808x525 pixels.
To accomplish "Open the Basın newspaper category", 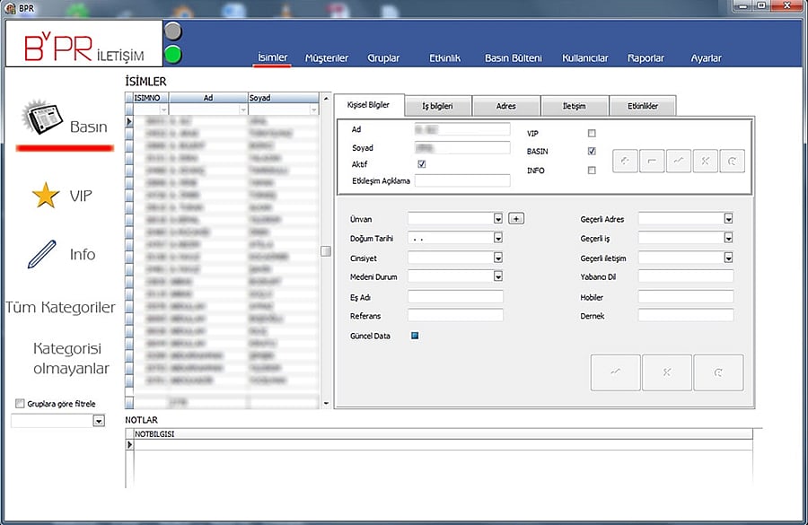I will 65,118.
